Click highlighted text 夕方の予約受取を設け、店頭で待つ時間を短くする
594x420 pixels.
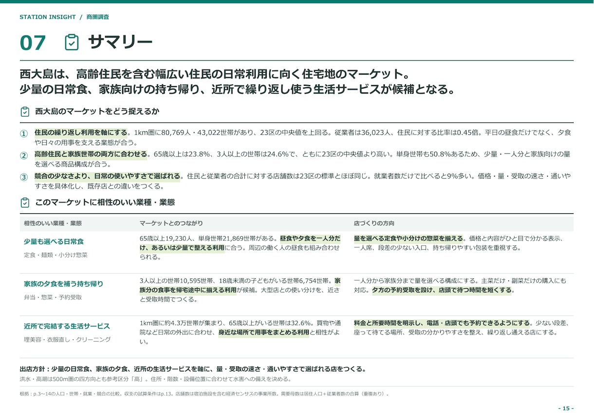(442, 290)
